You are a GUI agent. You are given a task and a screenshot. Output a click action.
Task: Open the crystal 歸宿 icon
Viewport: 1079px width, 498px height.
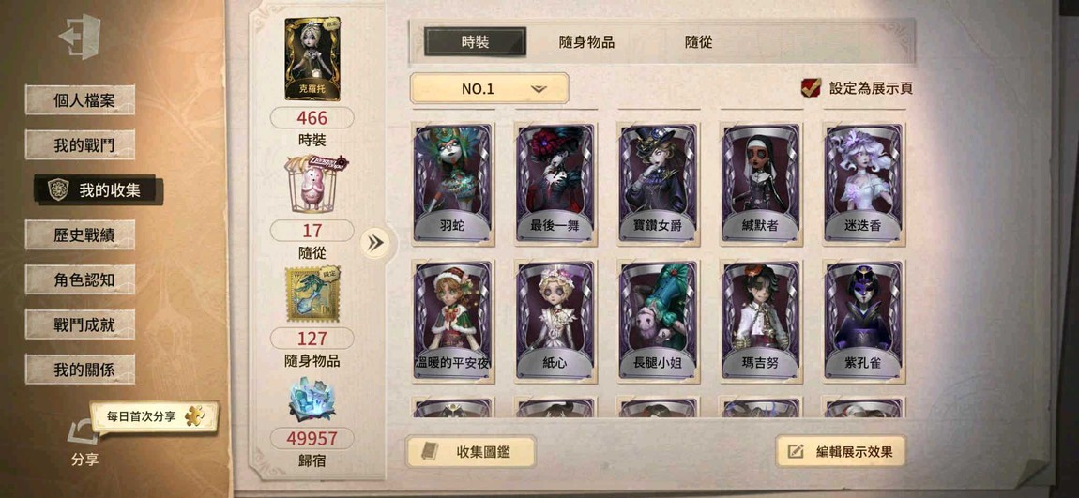312,399
